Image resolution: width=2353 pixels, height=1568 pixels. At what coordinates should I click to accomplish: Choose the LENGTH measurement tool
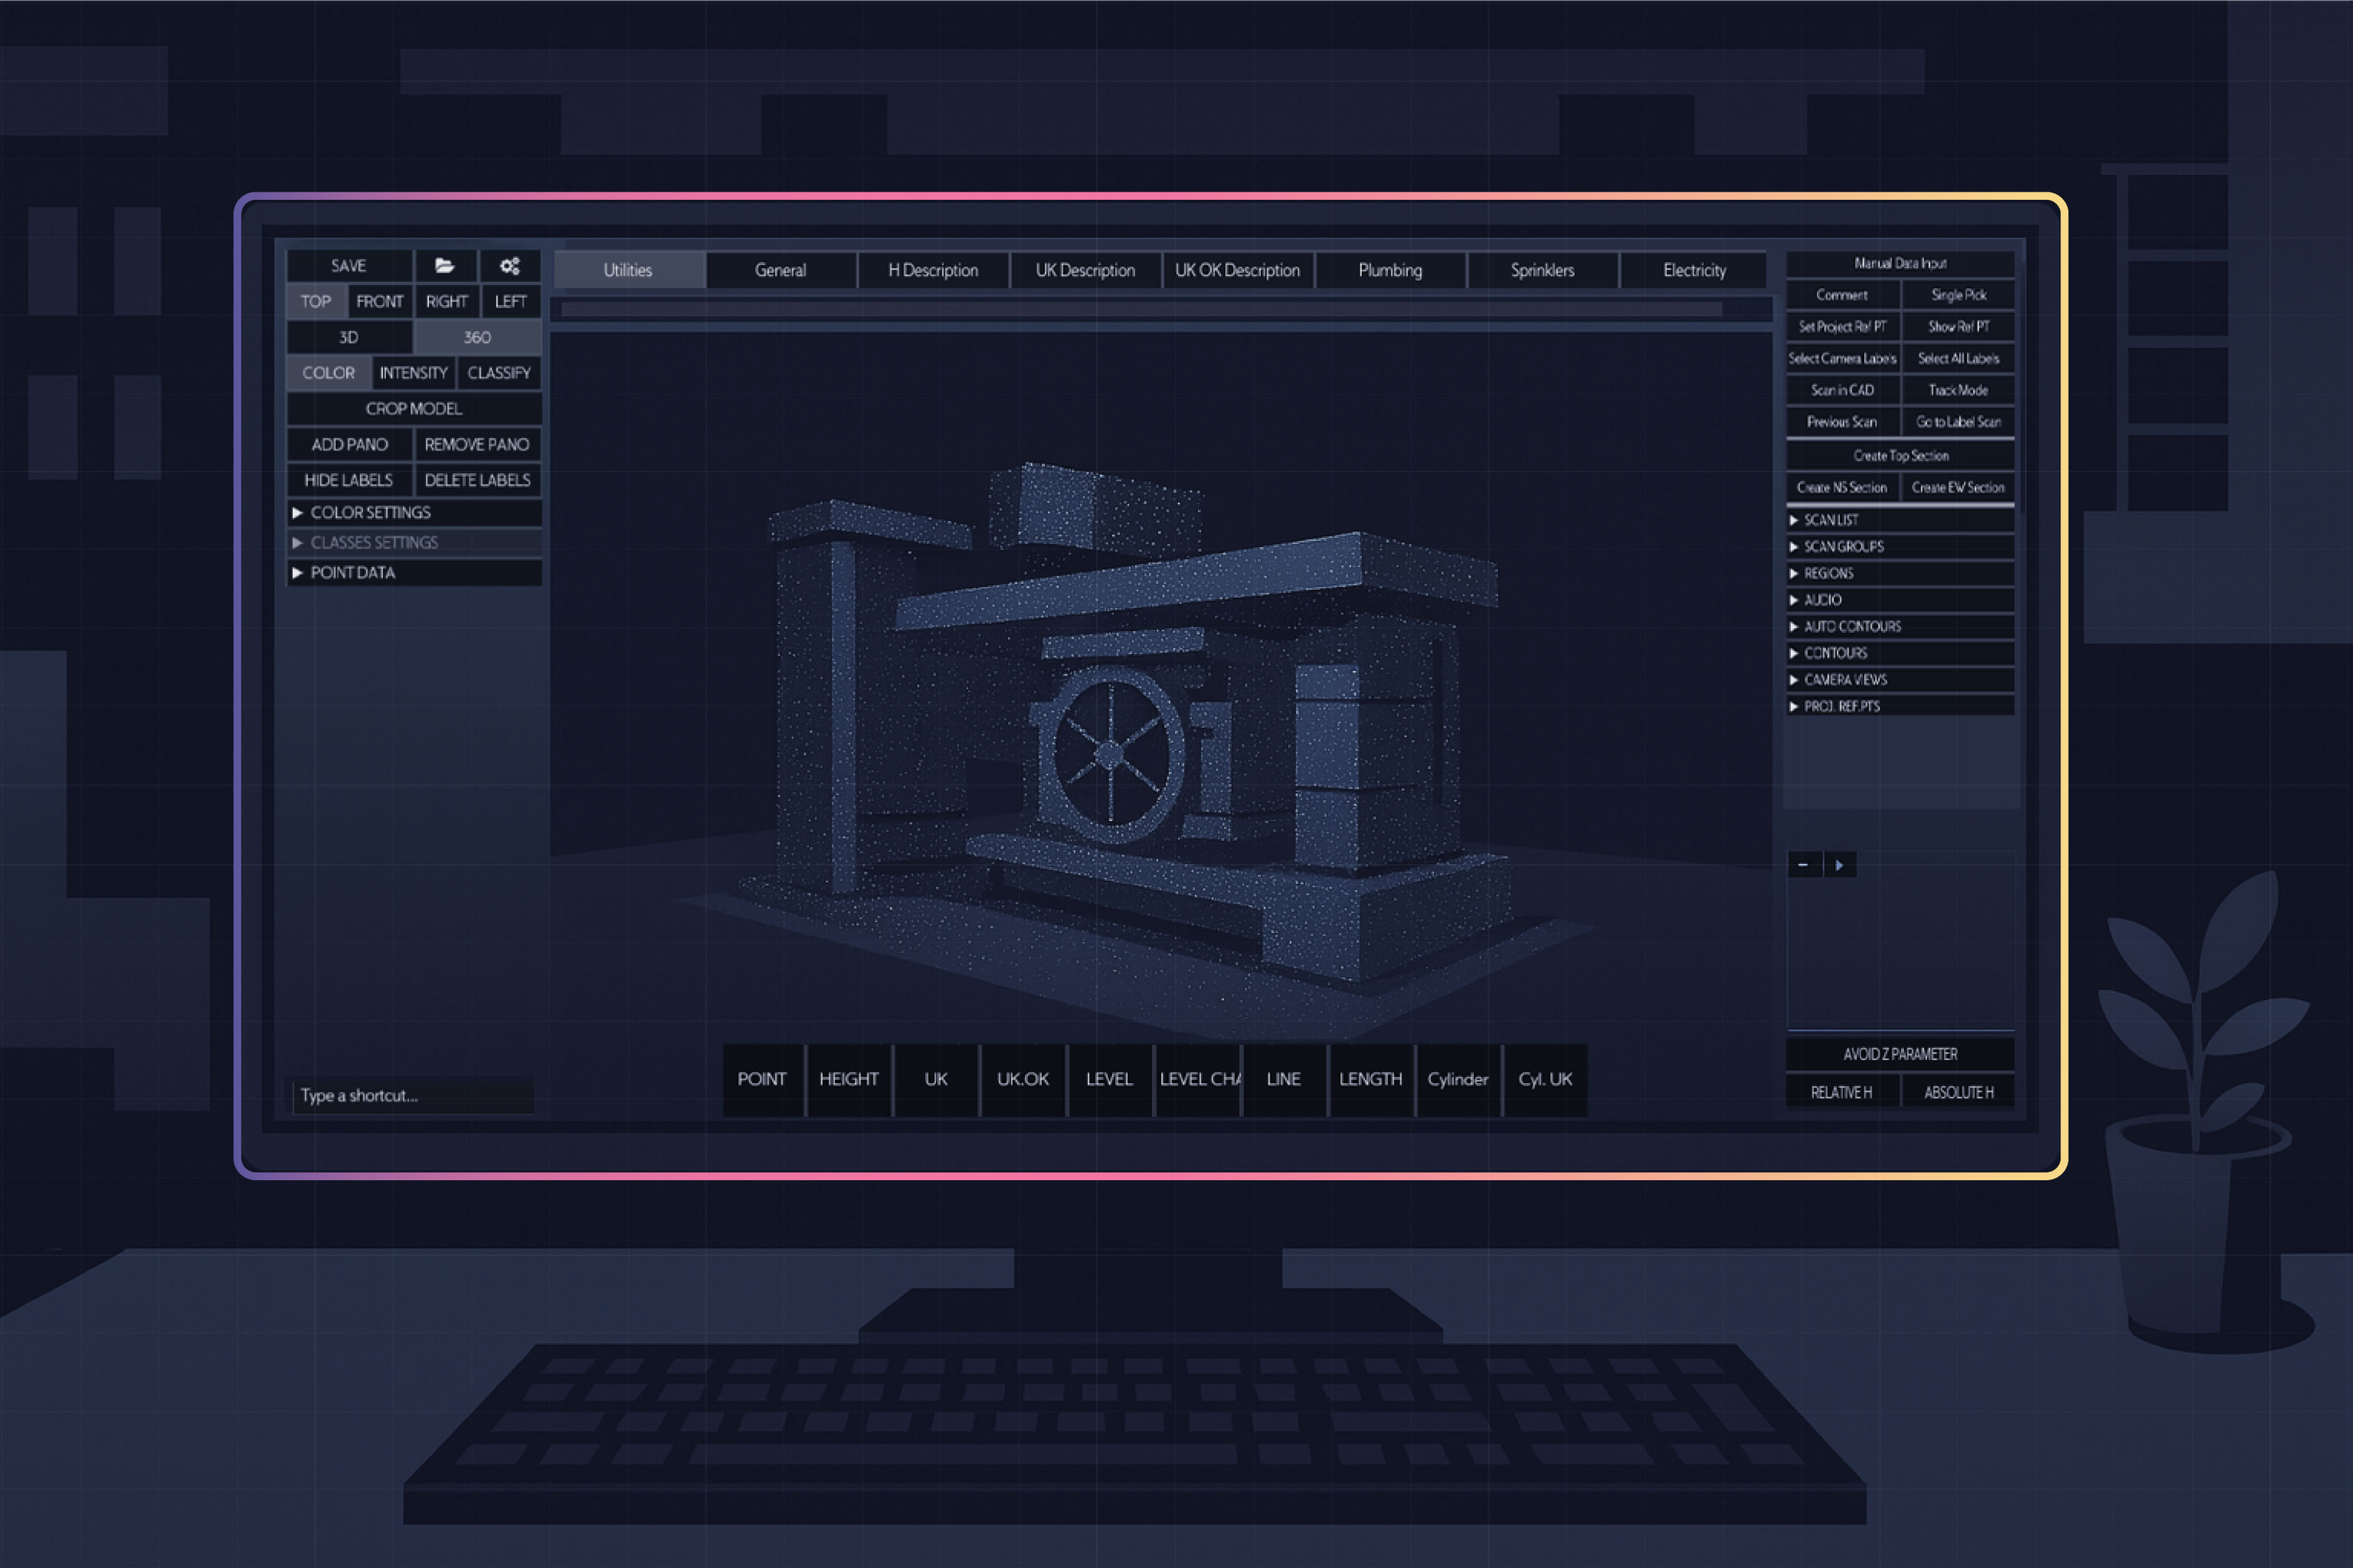pyautogui.click(x=1371, y=1079)
